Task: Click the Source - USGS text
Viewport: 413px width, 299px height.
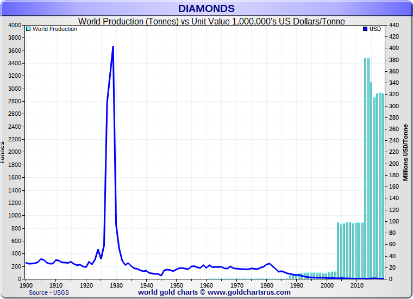Action: point(49,292)
